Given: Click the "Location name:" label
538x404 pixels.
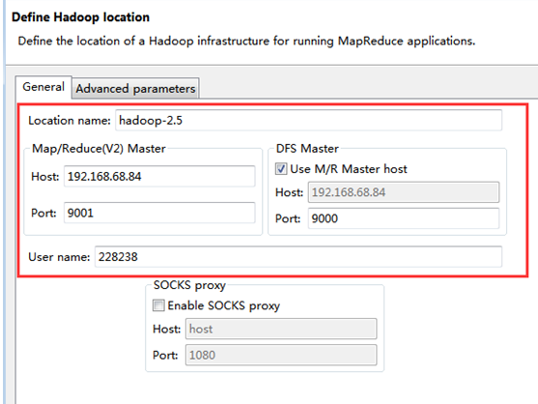Looking at the screenshot, I should [x=70, y=121].
